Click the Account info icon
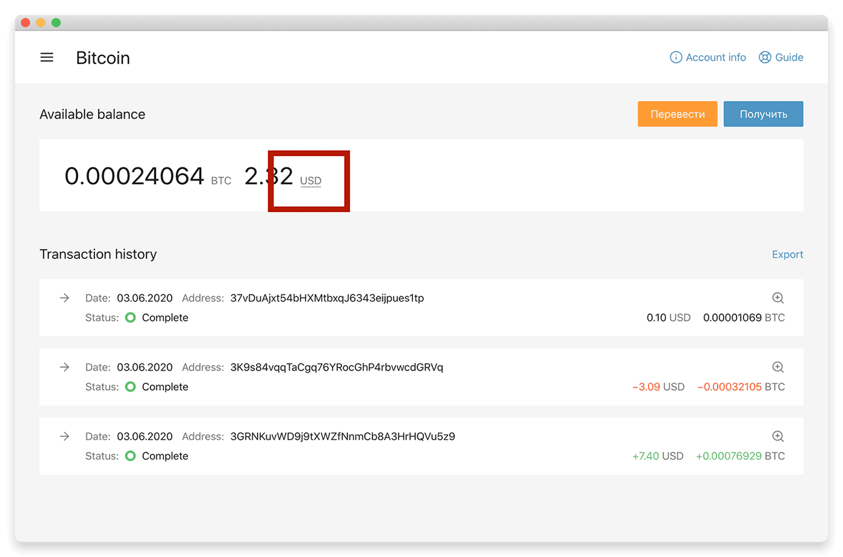The width and height of the screenshot is (843, 557). click(676, 57)
